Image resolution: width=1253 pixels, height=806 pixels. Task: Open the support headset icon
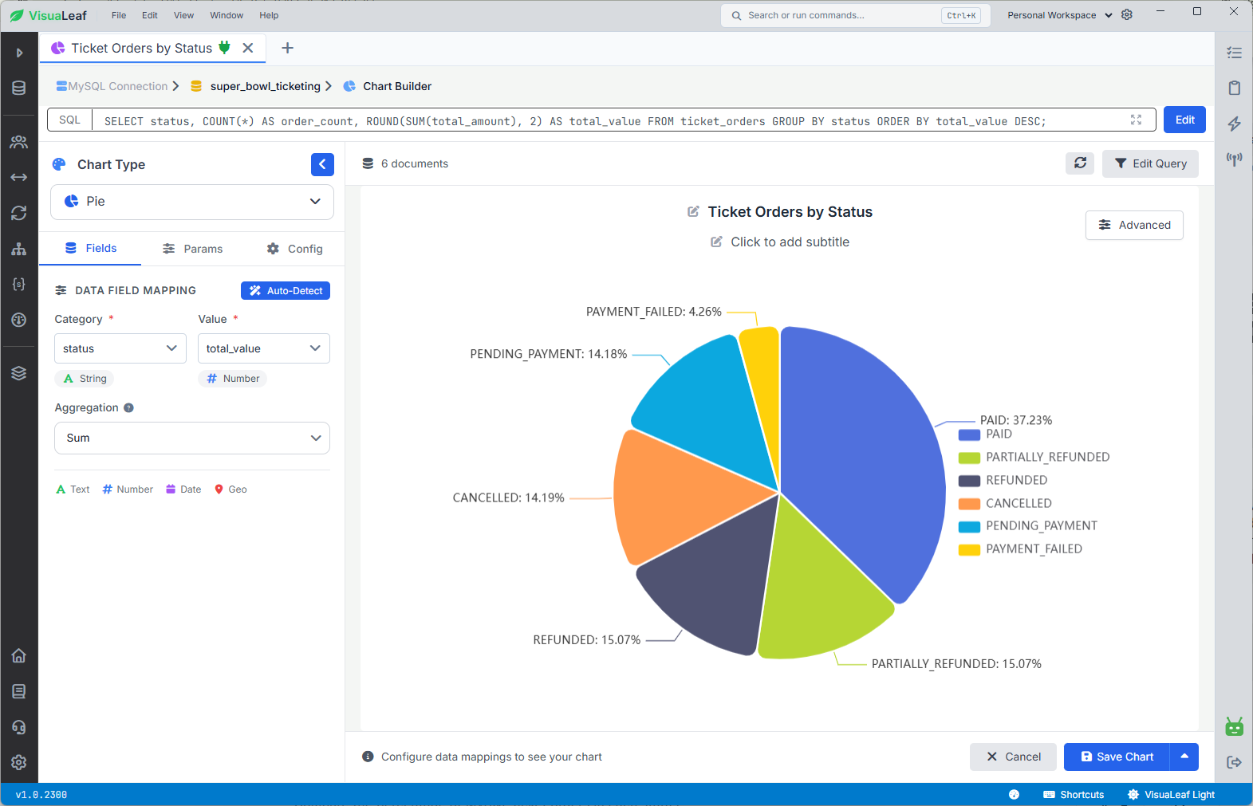point(19,727)
